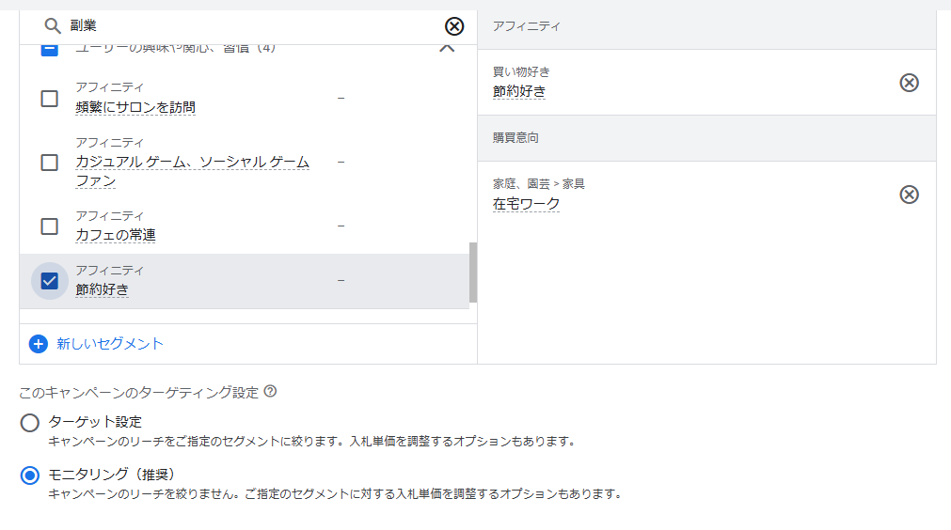
Task: Click the 節約好き label in selected panel
Action: 518,92
